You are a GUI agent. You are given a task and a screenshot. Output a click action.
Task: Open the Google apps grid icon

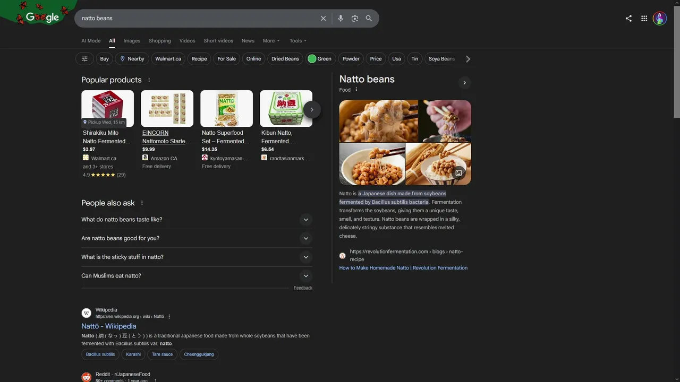(644, 18)
